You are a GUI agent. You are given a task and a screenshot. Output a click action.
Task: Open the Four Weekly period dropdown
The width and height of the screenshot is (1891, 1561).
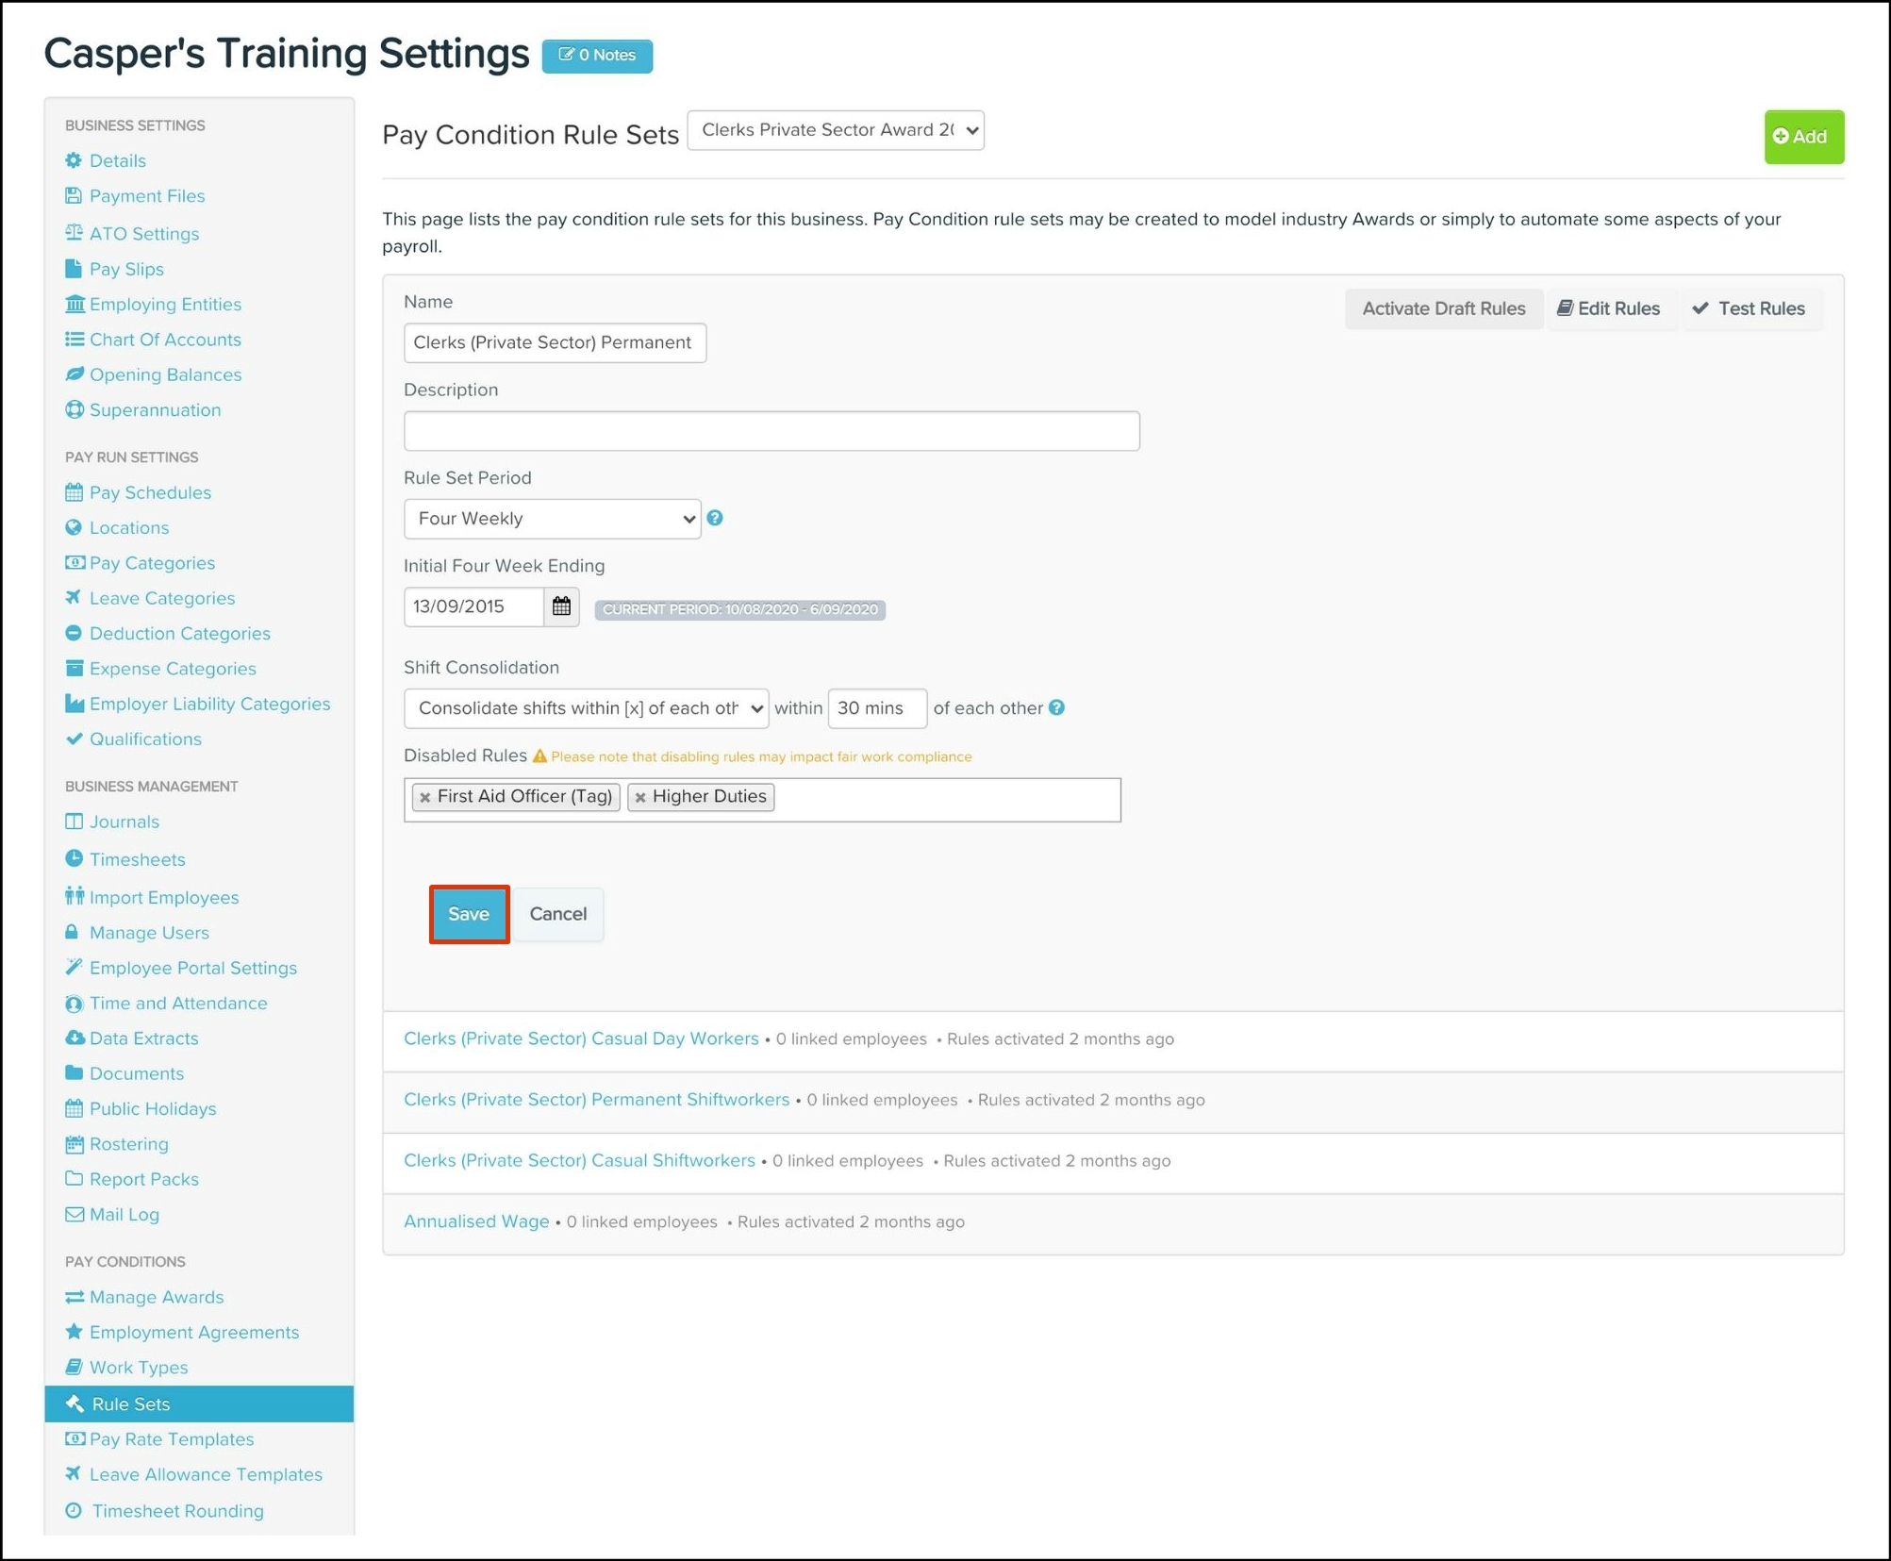pyautogui.click(x=552, y=519)
